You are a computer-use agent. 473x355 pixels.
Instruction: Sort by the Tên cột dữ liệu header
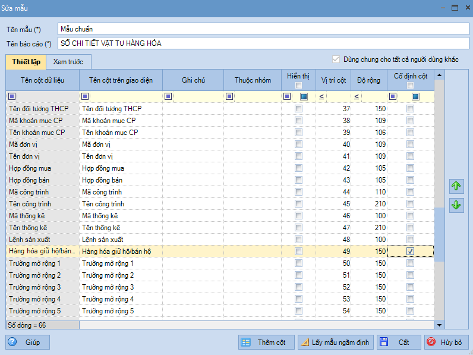(x=43, y=80)
